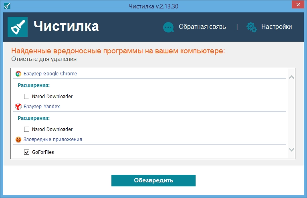Select the Зловредные приложения header
The width and height of the screenshot is (307, 198).
(53, 139)
